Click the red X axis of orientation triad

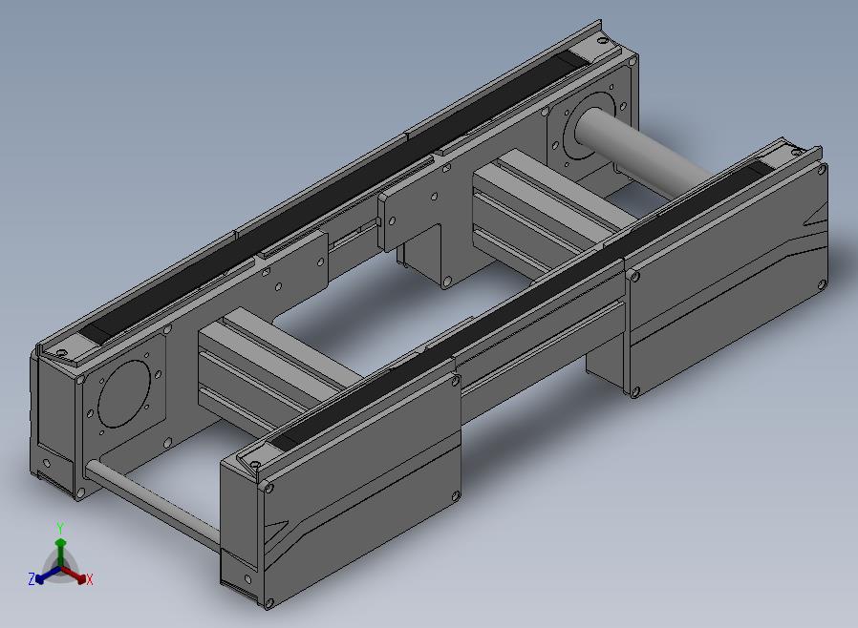74,575
